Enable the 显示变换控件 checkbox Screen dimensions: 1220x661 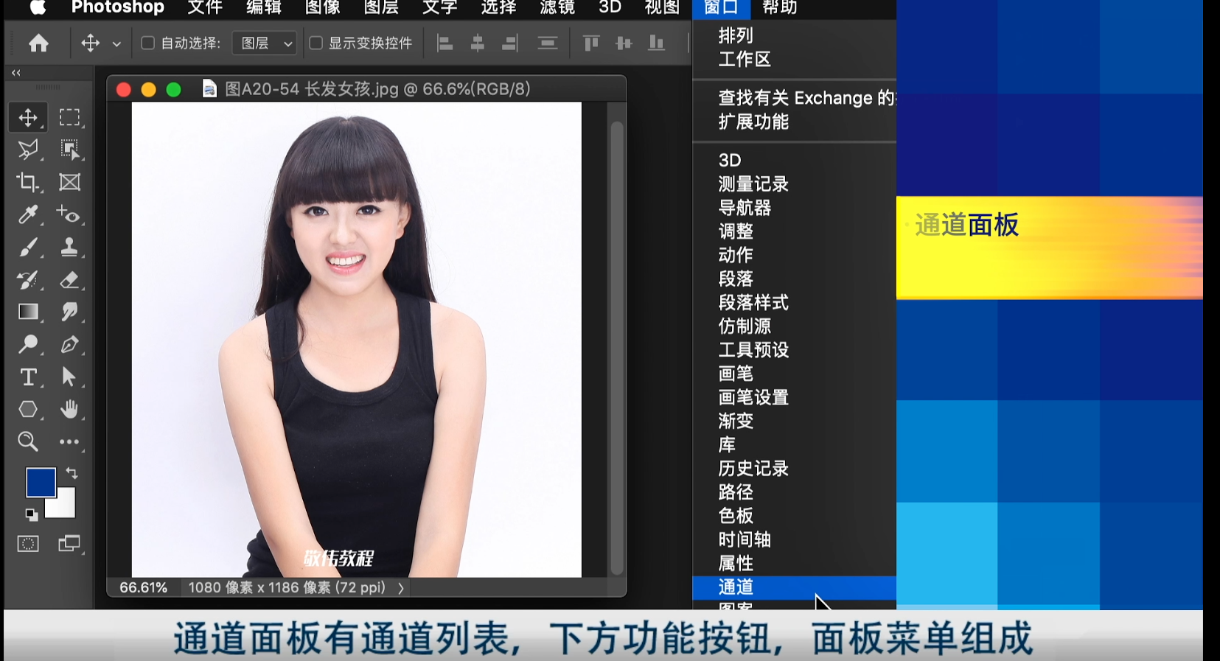316,43
